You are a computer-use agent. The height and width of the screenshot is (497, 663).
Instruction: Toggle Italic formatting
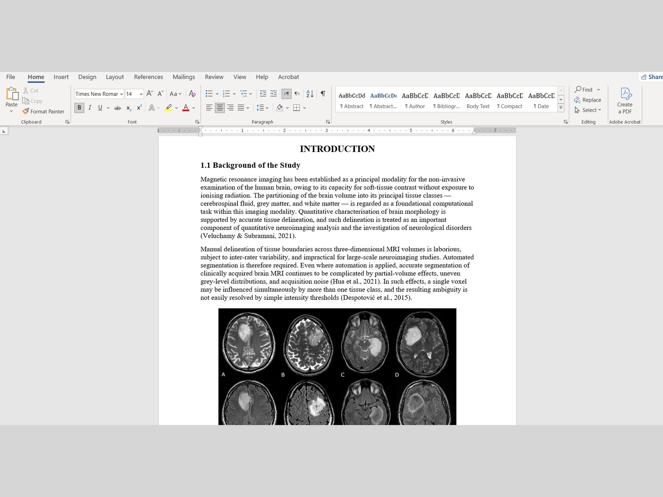tap(90, 108)
